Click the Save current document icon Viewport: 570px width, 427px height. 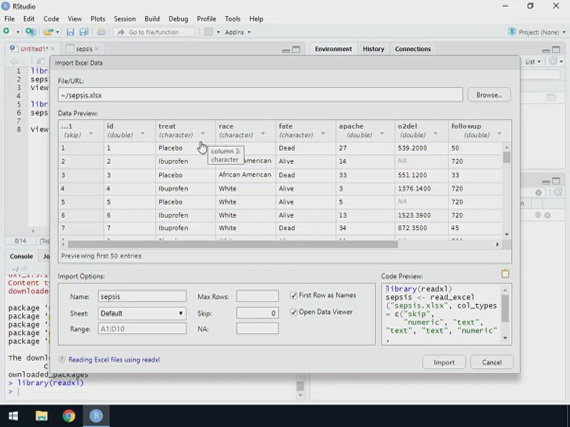pyautogui.click(x=70, y=32)
